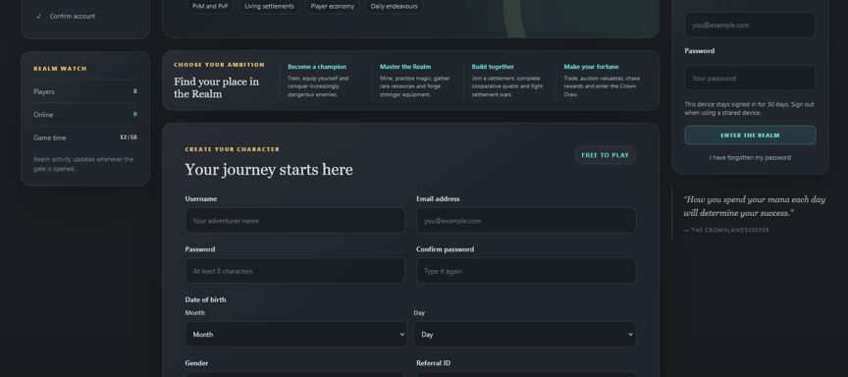Image resolution: width=848 pixels, height=377 pixels.
Task: Click the 'Player economy' tag
Action: click(332, 7)
